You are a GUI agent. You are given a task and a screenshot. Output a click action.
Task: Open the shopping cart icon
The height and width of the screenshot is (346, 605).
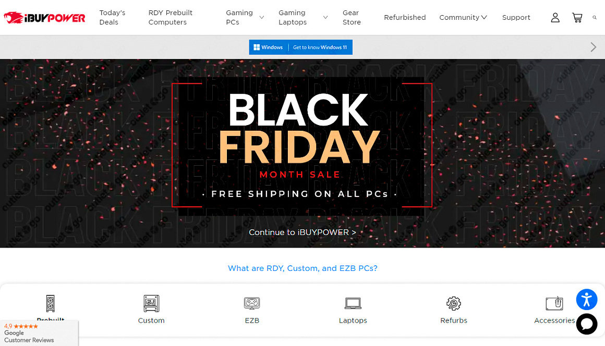[x=577, y=18]
